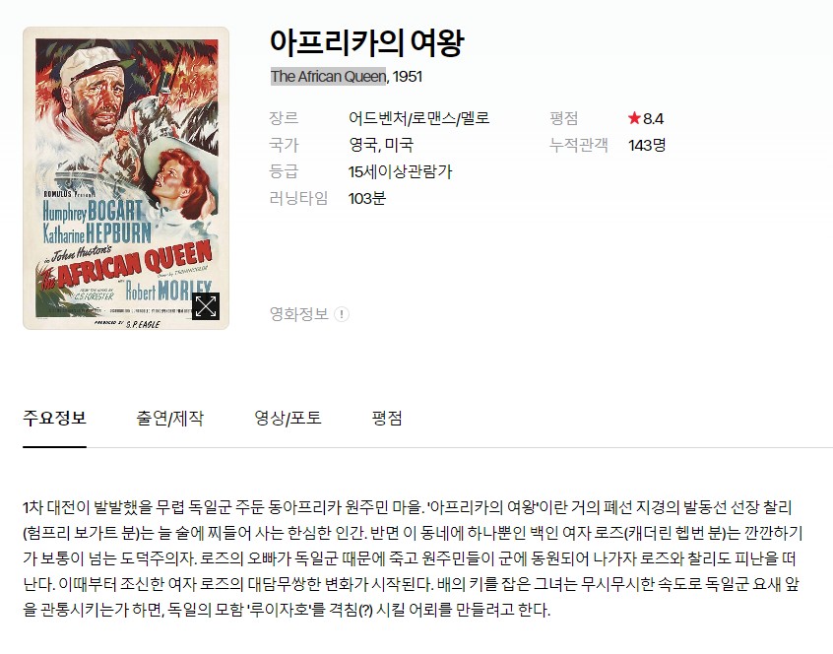The height and width of the screenshot is (654, 833).
Task: Click the 143명 cumulative audience value
Action: [647, 145]
